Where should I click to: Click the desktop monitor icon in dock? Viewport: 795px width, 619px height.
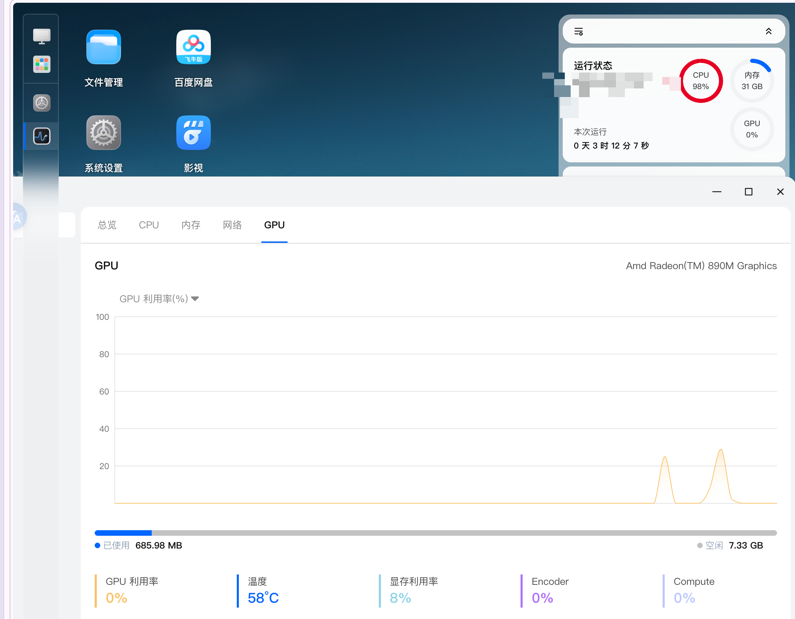41,36
